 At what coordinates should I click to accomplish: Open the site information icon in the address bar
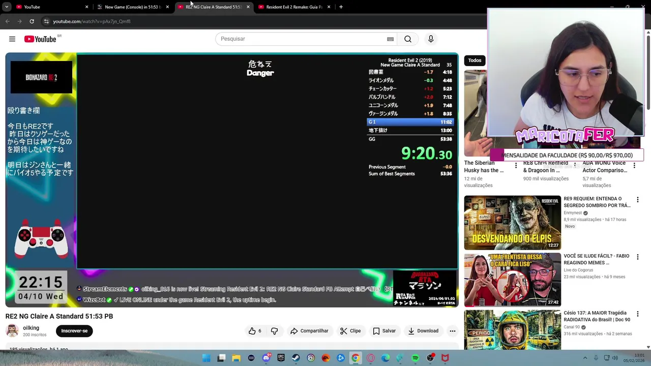(46, 21)
